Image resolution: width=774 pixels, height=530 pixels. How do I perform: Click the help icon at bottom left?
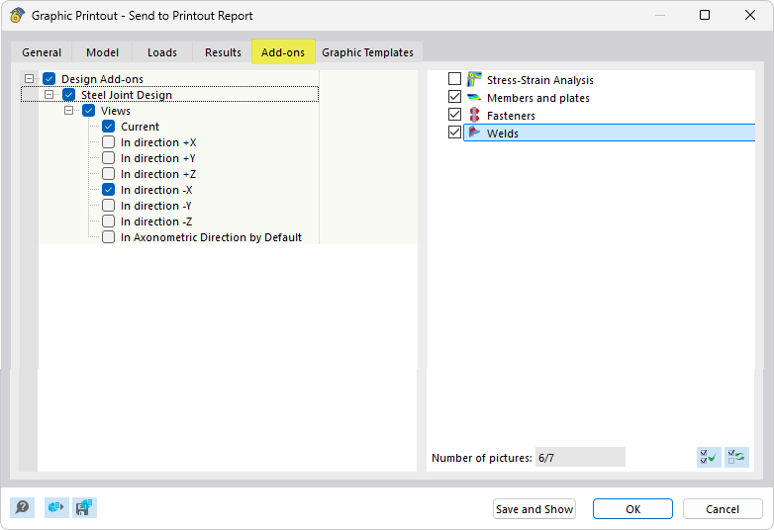pyautogui.click(x=22, y=508)
